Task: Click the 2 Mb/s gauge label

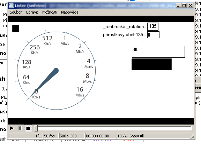Action: click(x=80, y=48)
